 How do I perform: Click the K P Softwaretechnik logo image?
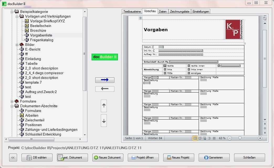pos(234,29)
